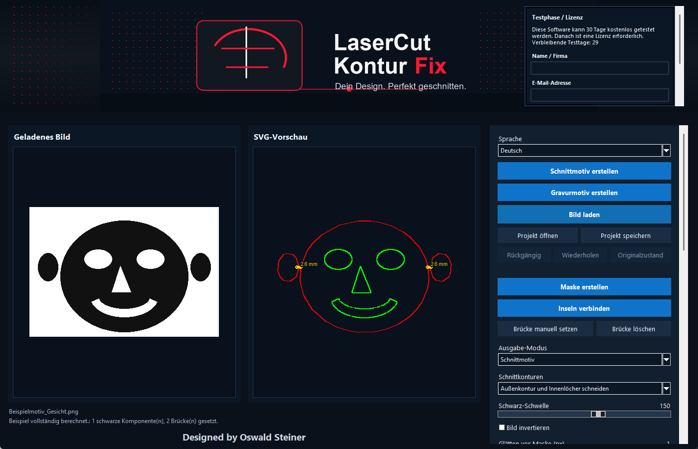
Task: Click Inseln verbinden button
Action: 584,308
